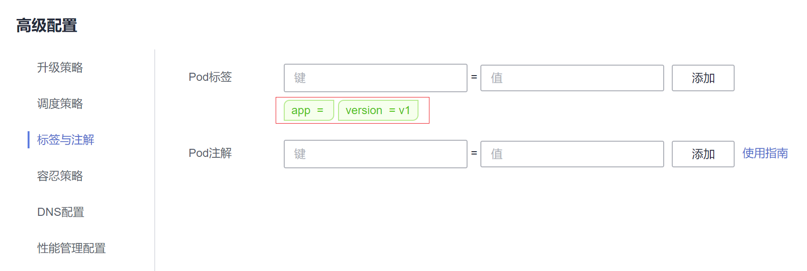Select the green app label tag
Image resolution: width=807 pixels, height=271 pixels.
tap(309, 110)
